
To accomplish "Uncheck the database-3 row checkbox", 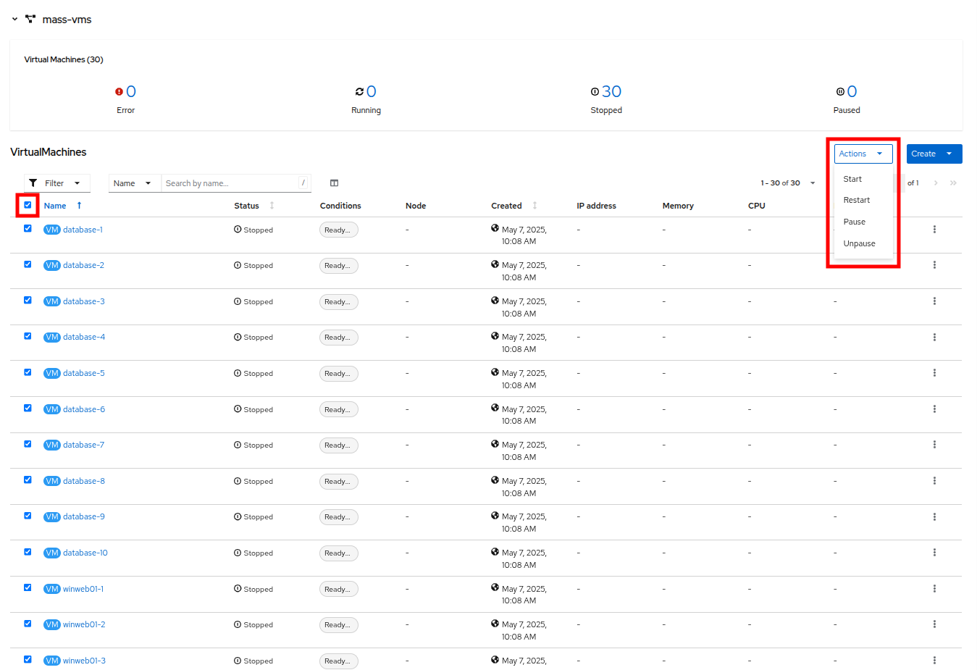I will [28, 300].
